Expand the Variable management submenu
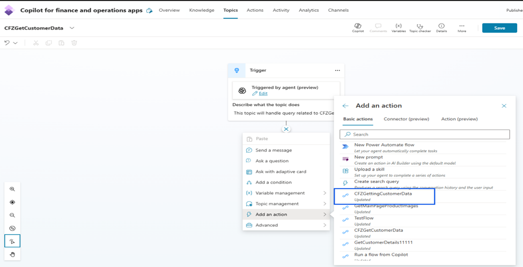Viewport: 523px width, 267px height. [x=286, y=193]
